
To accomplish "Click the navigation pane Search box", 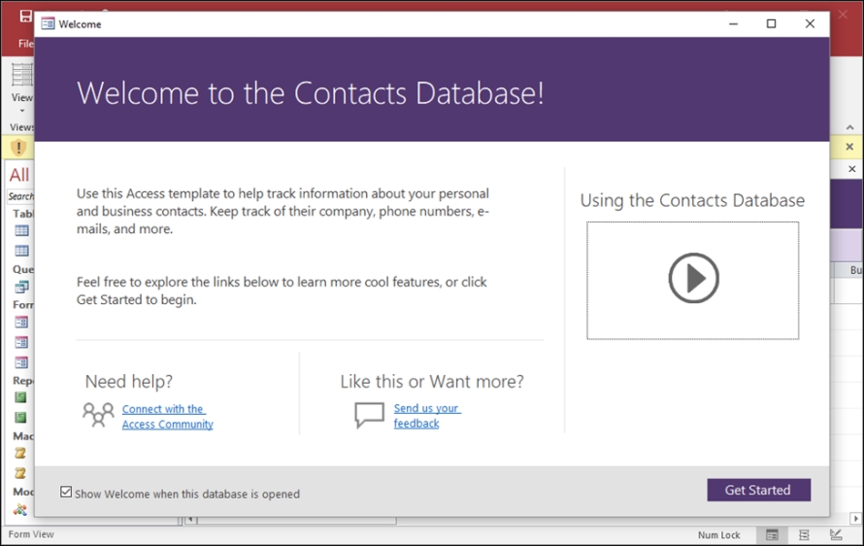I will 21,196.
